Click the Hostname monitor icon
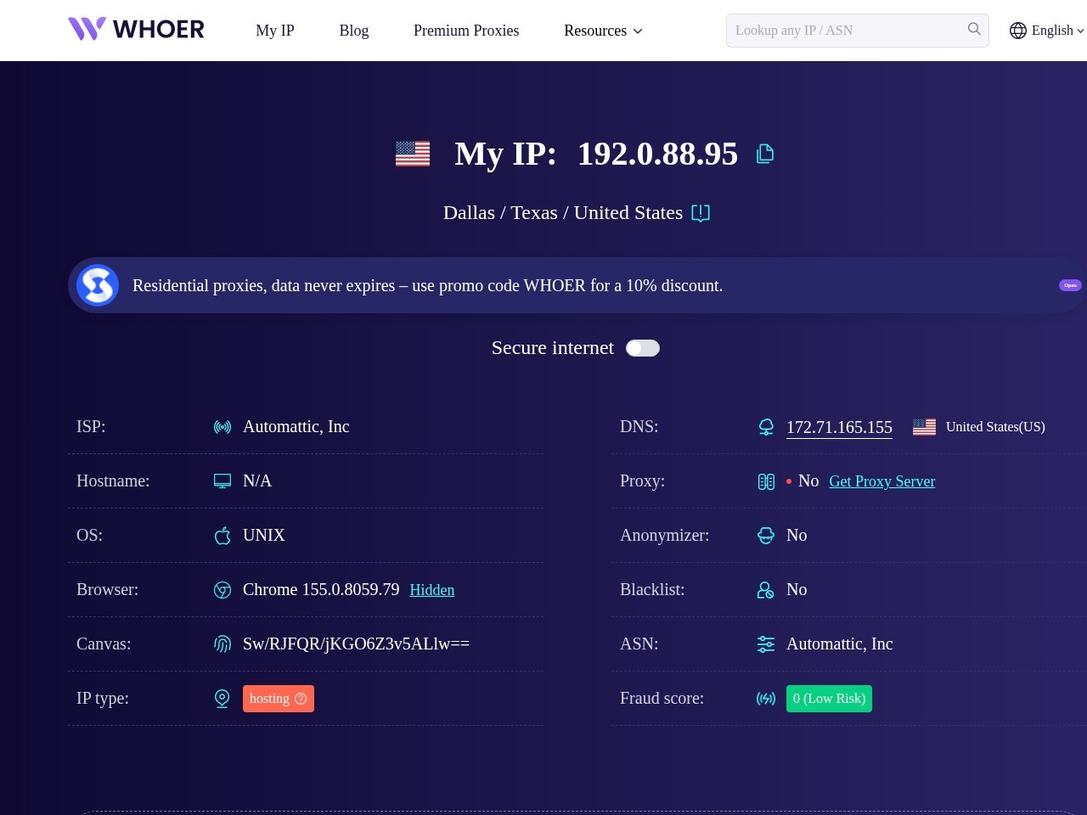 point(222,481)
